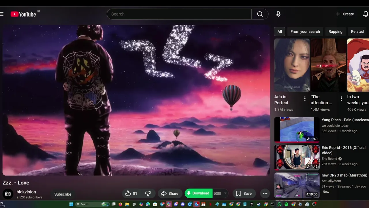Like the video with thumbs up
Image resolution: width=369 pixels, height=208 pixels.
pos(131,194)
